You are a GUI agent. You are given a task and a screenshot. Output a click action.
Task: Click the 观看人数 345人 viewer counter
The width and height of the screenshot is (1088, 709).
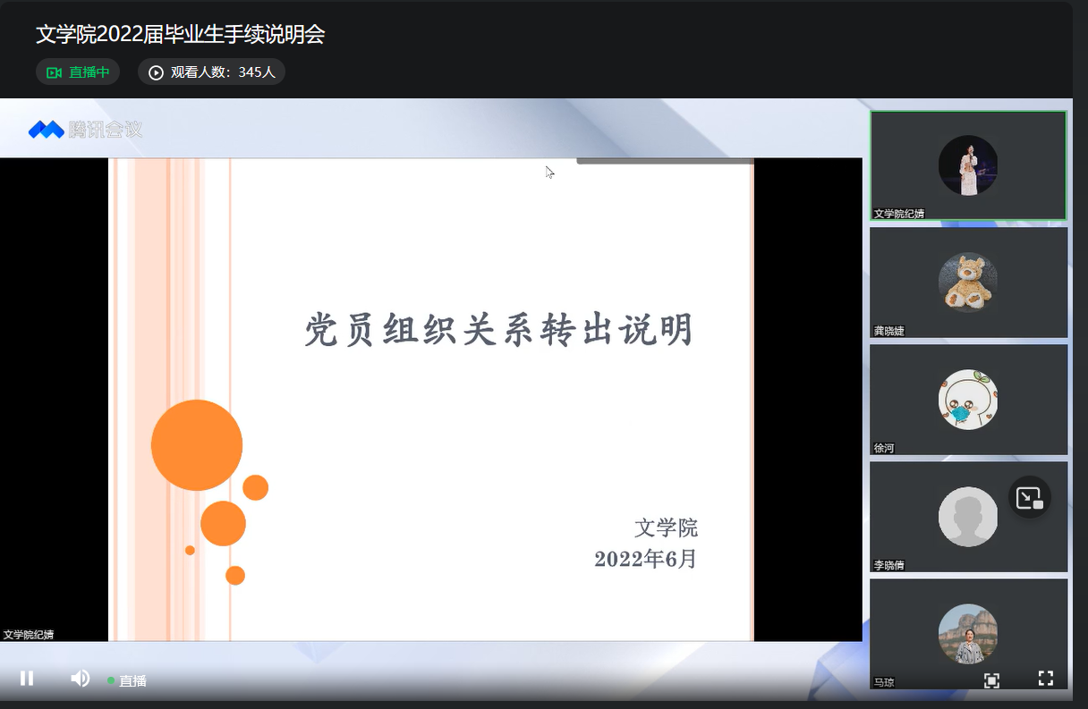coord(211,72)
